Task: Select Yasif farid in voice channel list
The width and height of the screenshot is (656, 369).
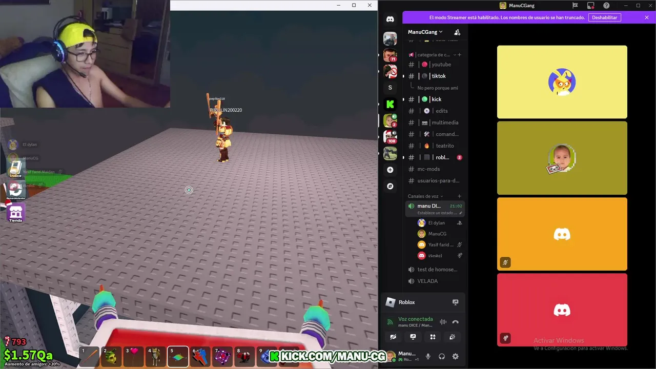Action: click(x=440, y=245)
